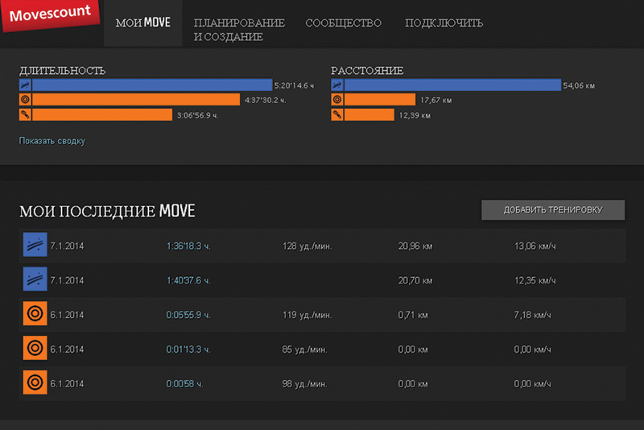Select the orange 12,39 км distance bar

pos(369,114)
